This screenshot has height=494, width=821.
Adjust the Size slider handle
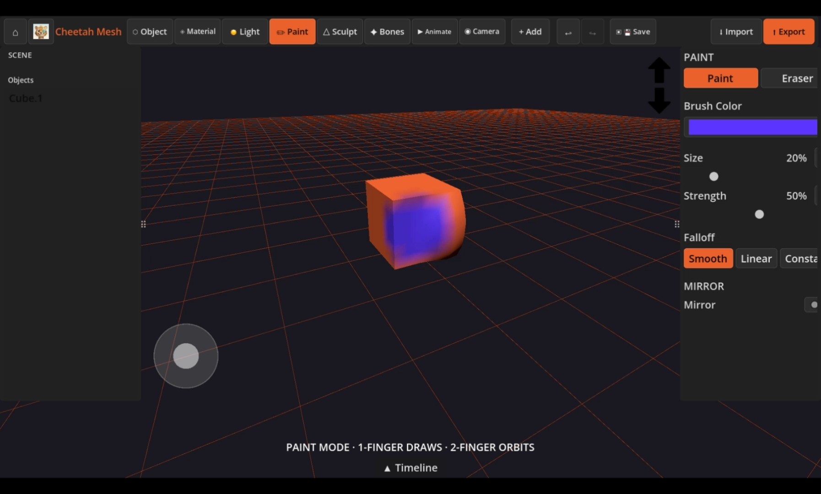pos(714,177)
